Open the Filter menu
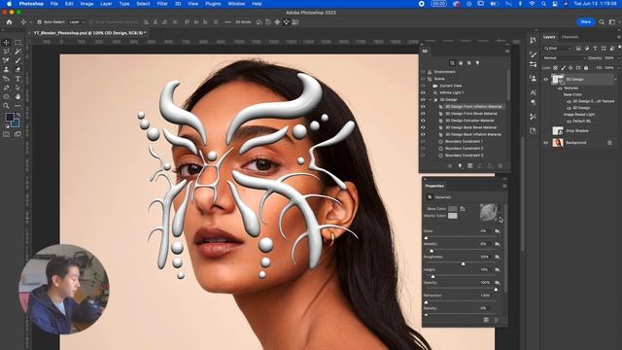 pos(162,4)
